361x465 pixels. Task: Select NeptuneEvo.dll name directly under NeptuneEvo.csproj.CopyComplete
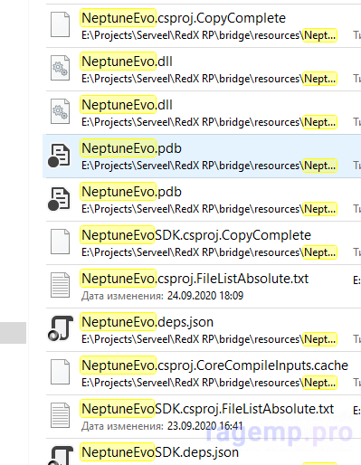(127, 62)
